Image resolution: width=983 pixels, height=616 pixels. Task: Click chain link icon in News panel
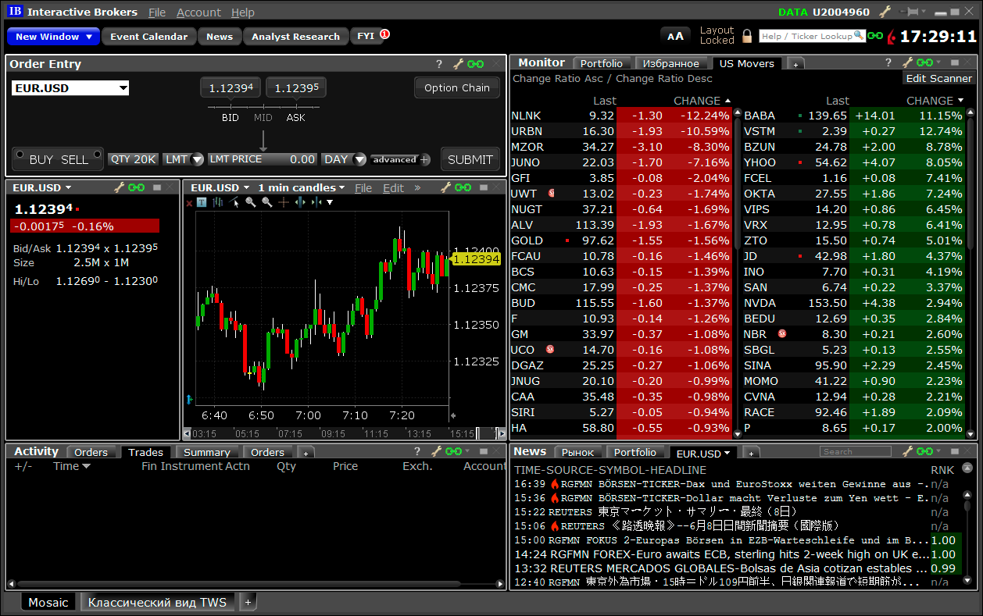927,451
